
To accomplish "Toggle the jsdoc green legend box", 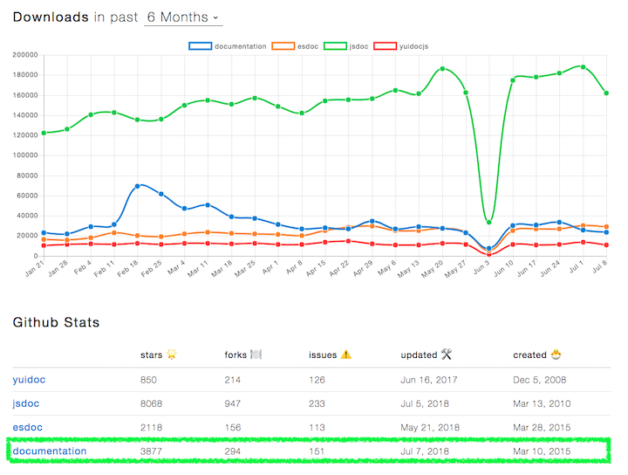I will coord(335,46).
